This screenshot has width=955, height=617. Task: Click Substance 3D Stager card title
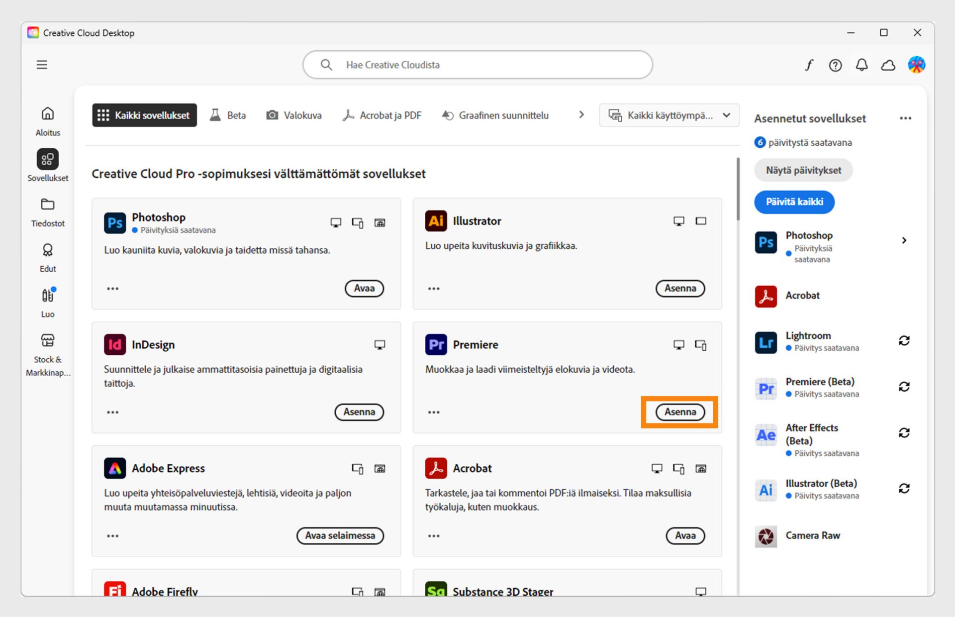point(503,591)
